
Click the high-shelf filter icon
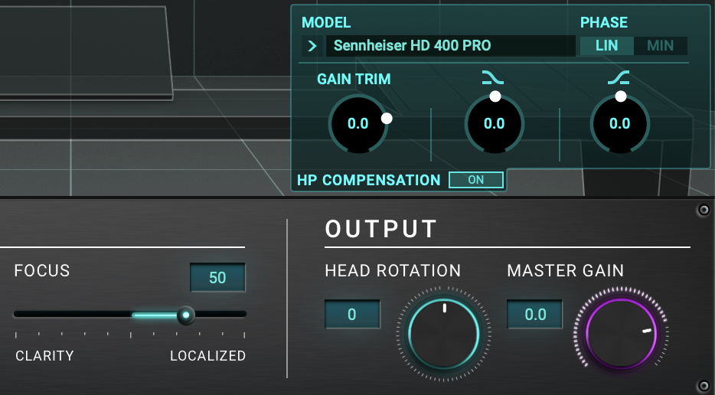pyautogui.click(x=619, y=77)
